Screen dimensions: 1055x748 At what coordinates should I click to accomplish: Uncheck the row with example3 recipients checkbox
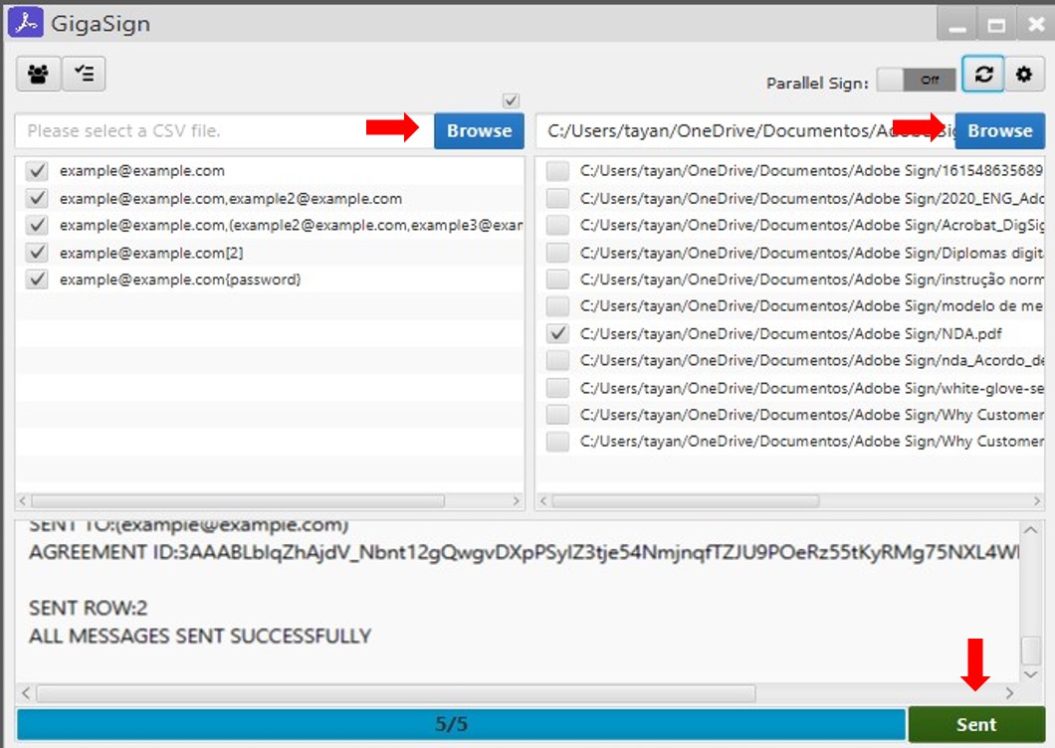37,226
